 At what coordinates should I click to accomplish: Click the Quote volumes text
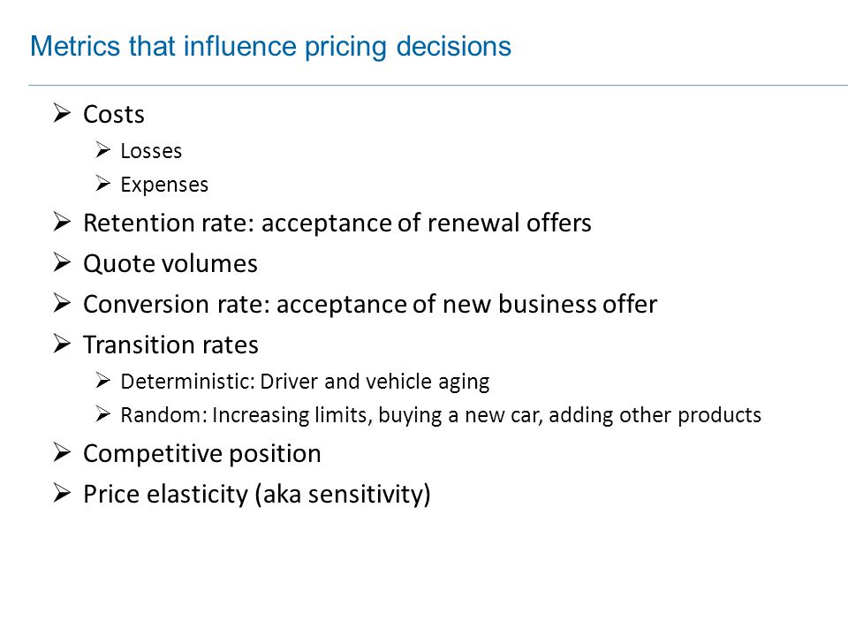click(170, 264)
